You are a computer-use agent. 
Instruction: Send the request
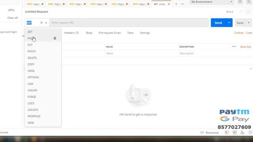pos(218,23)
